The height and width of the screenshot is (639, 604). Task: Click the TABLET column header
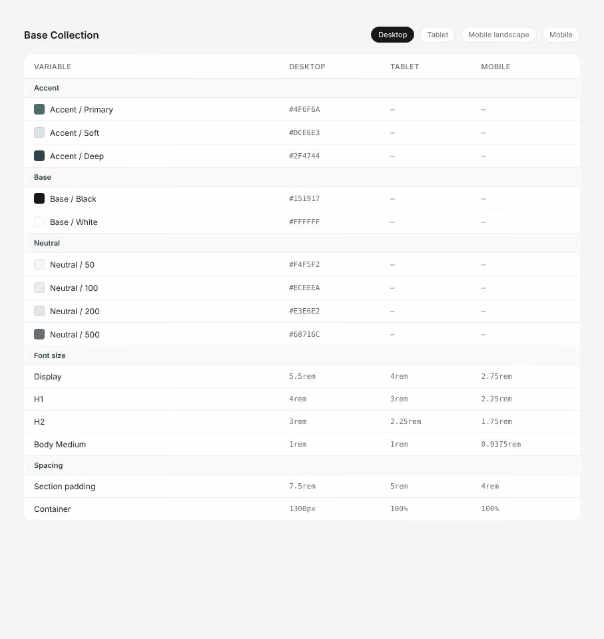click(405, 67)
